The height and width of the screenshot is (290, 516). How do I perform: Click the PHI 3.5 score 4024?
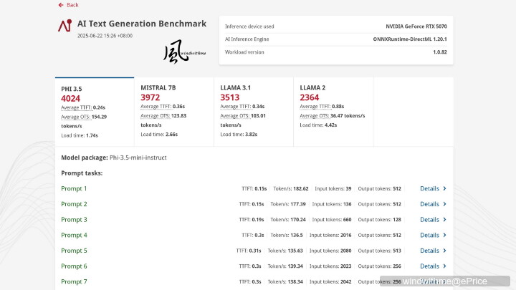pyautogui.click(x=70, y=98)
